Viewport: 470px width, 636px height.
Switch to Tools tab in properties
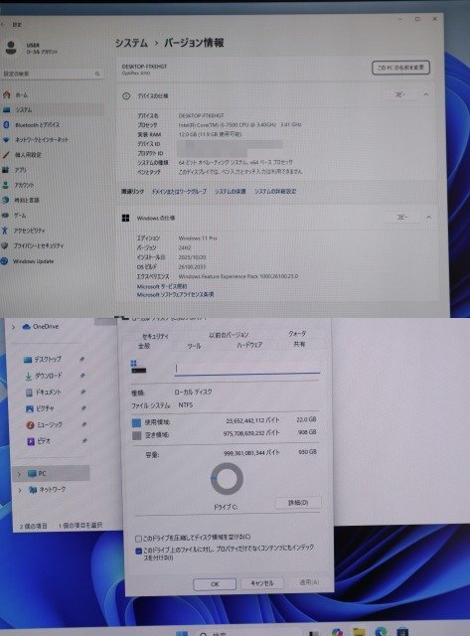point(194,346)
